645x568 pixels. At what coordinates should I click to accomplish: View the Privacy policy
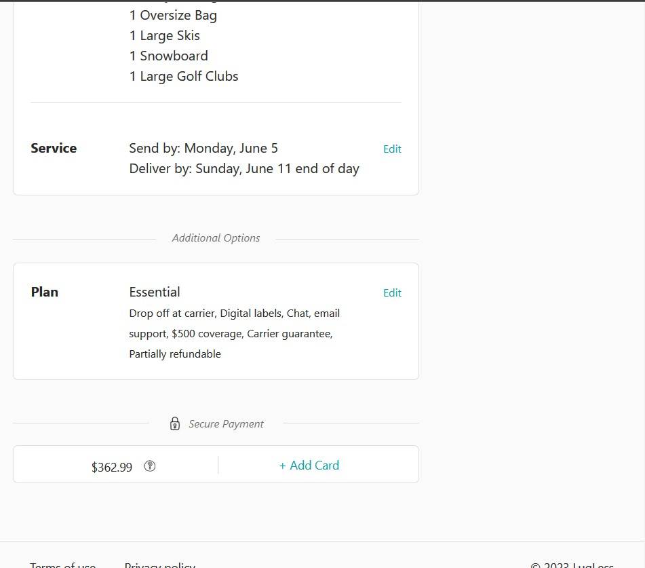click(159, 564)
